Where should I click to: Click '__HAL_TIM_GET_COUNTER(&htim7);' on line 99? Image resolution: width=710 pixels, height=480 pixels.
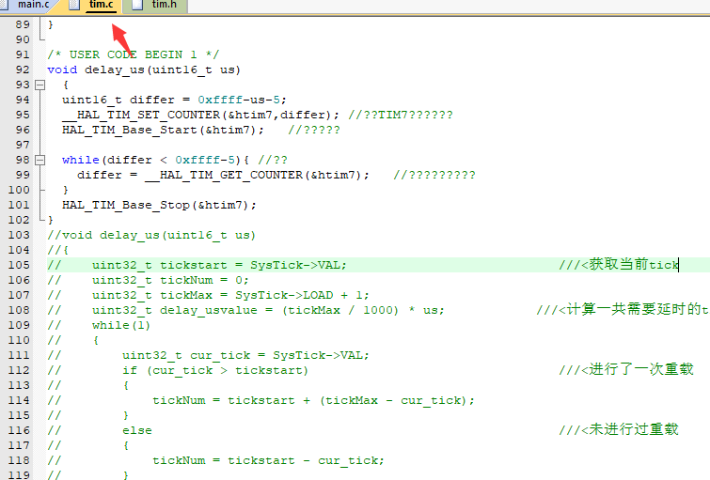point(257,175)
